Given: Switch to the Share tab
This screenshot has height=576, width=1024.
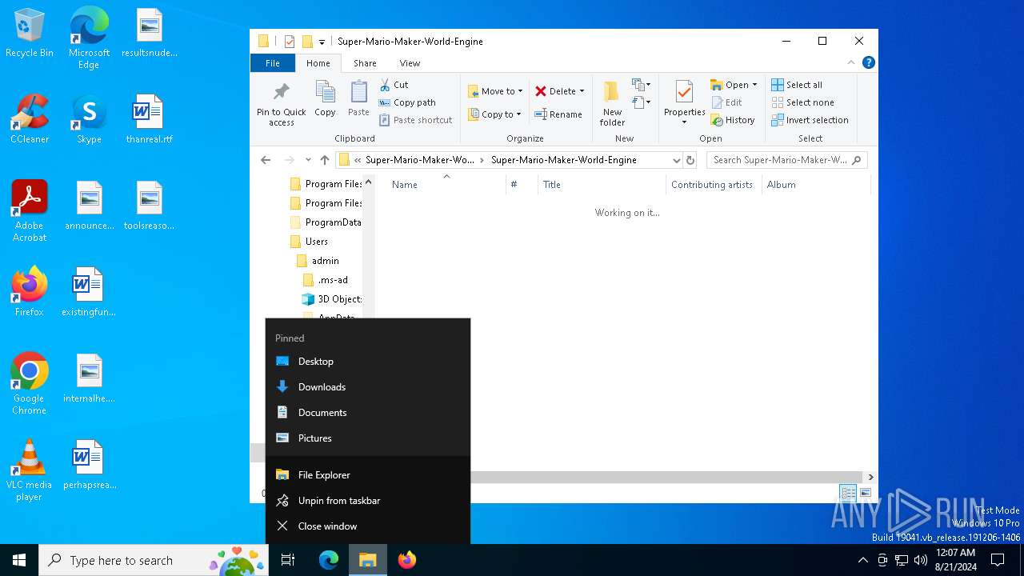Looking at the screenshot, I should pos(365,63).
